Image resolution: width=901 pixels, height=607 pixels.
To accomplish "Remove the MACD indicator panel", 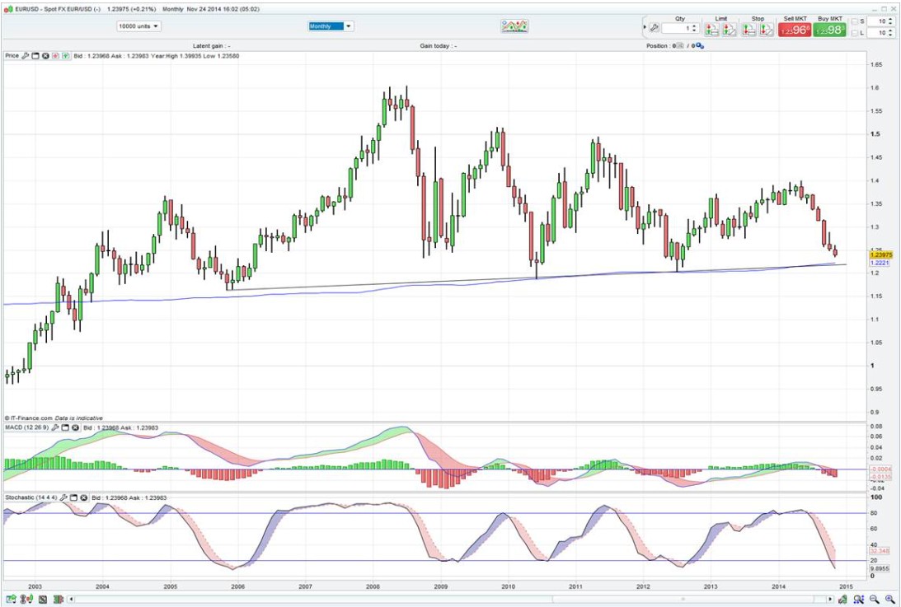I will click(x=75, y=427).
